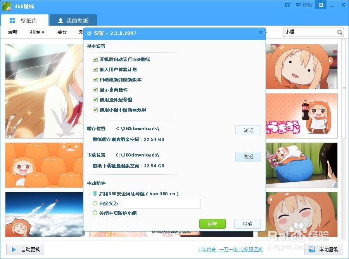
Task: Open the 4K专区 category
Action: (x=37, y=32)
